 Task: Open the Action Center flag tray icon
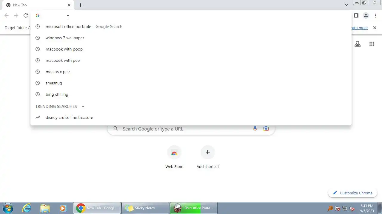[338, 208]
